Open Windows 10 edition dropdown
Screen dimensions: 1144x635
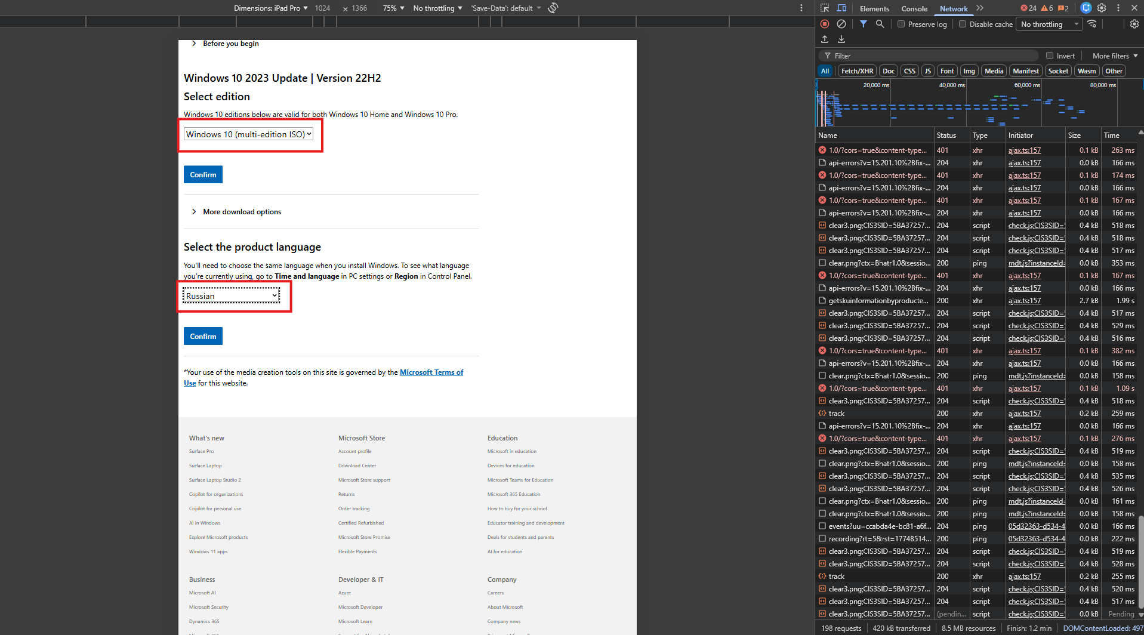[x=248, y=134]
